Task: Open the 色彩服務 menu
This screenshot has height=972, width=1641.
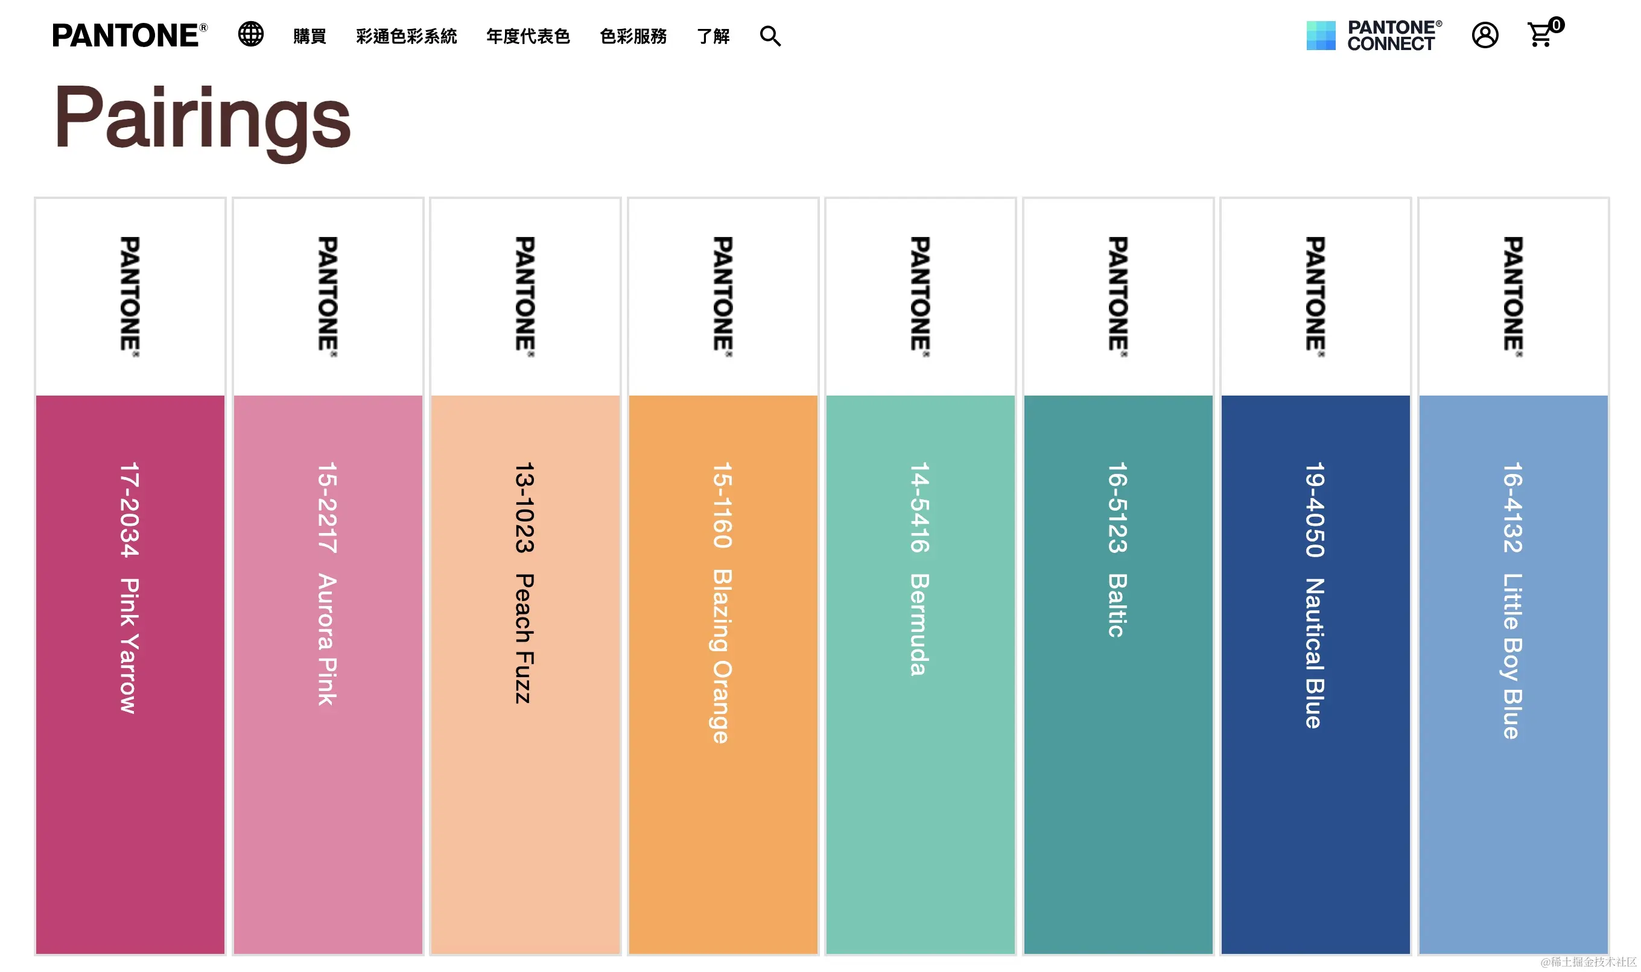Action: (633, 36)
